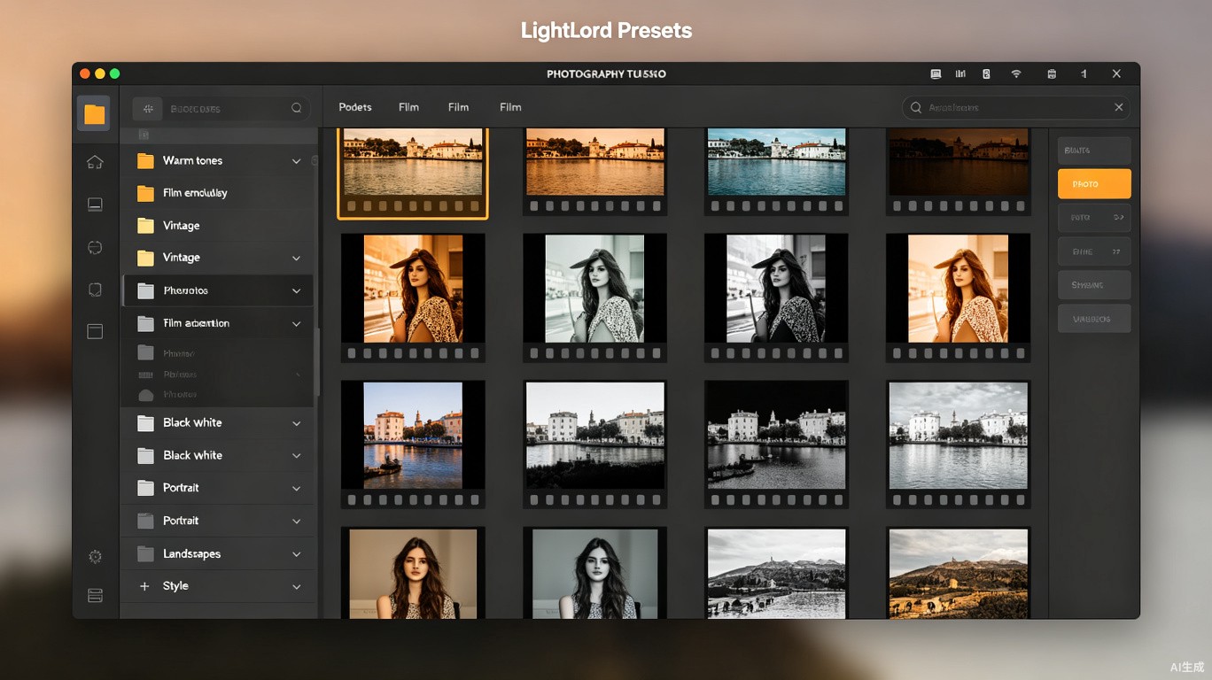
Task: Click the calendar grid icon in title bar
Action: [1052, 74]
